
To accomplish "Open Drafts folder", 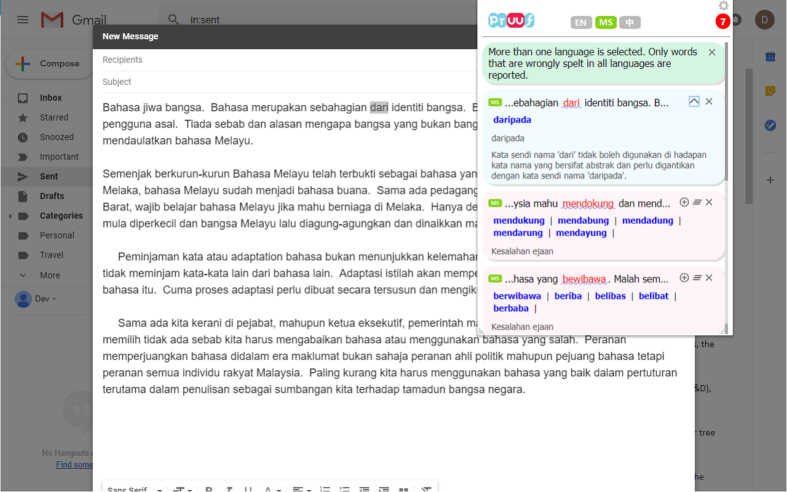I will click(52, 196).
